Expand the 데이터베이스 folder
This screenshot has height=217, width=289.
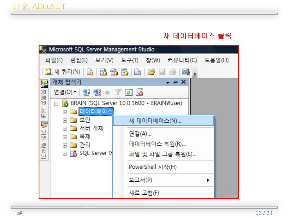(65, 112)
